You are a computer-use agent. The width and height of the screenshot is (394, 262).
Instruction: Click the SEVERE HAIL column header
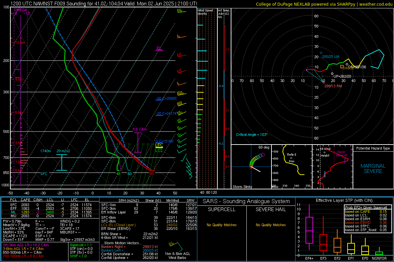click(270, 209)
